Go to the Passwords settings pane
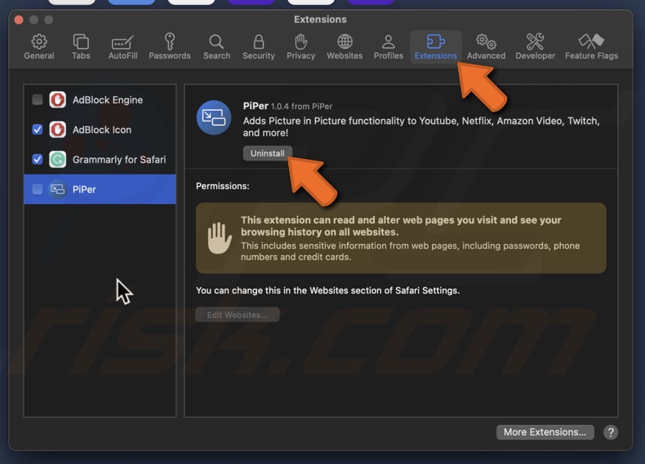This screenshot has width=645, height=464. coord(170,46)
